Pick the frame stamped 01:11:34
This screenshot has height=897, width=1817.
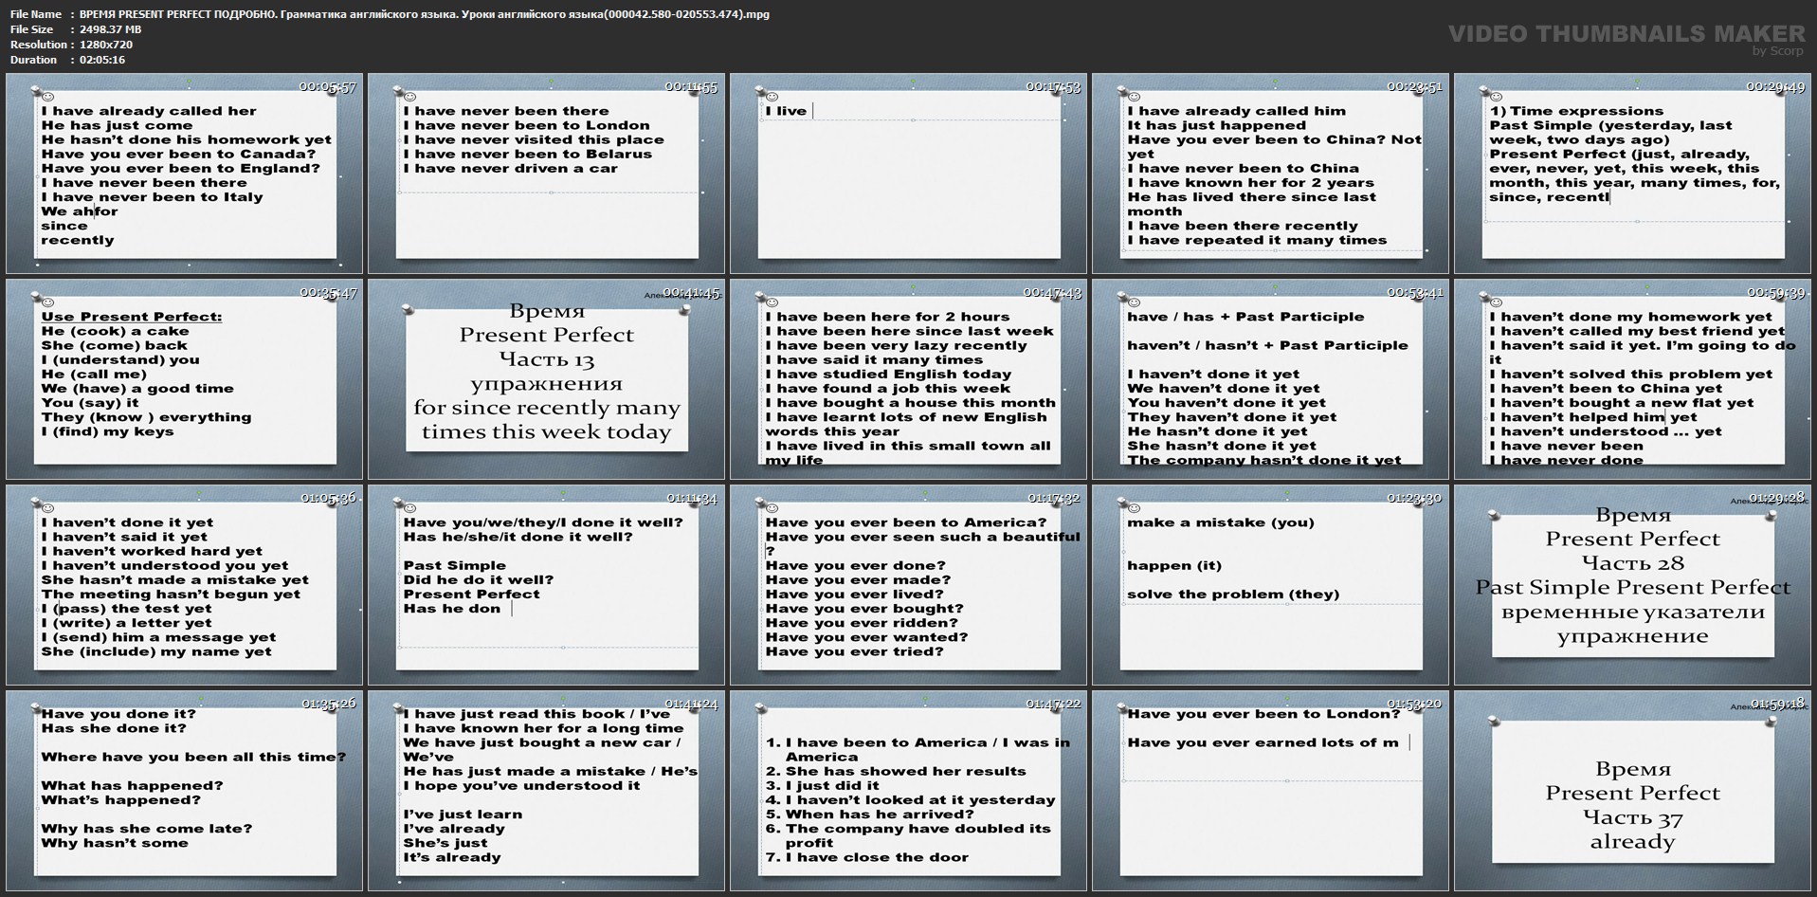[546, 585]
